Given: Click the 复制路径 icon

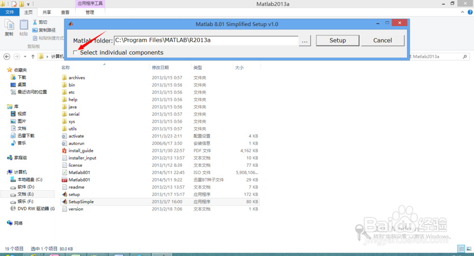Looking at the screenshot, I should [x=35, y=30].
